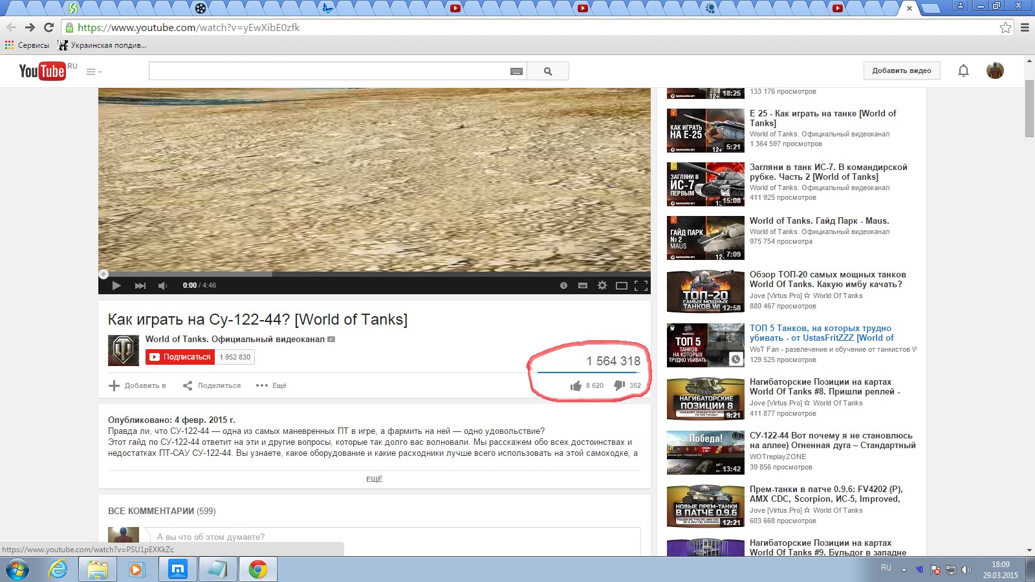This screenshot has width=1035, height=582.
Task: Reload the current page
Action: tap(49, 27)
